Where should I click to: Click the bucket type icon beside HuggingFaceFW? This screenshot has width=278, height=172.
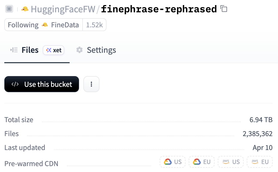[x=9, y=9]
